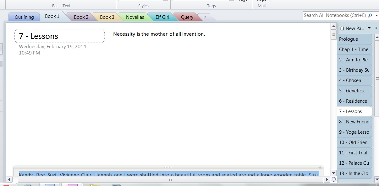Open the New Page dropdown arrow

coord(369,28)
